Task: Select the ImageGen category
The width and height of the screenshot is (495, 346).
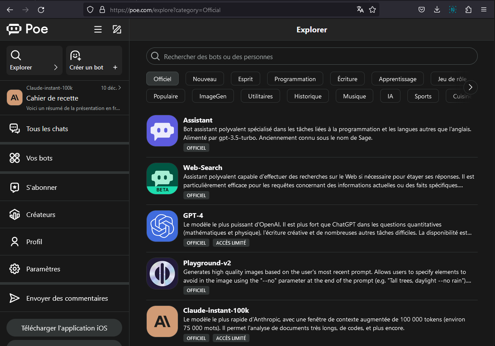Action: click(213, 96)
